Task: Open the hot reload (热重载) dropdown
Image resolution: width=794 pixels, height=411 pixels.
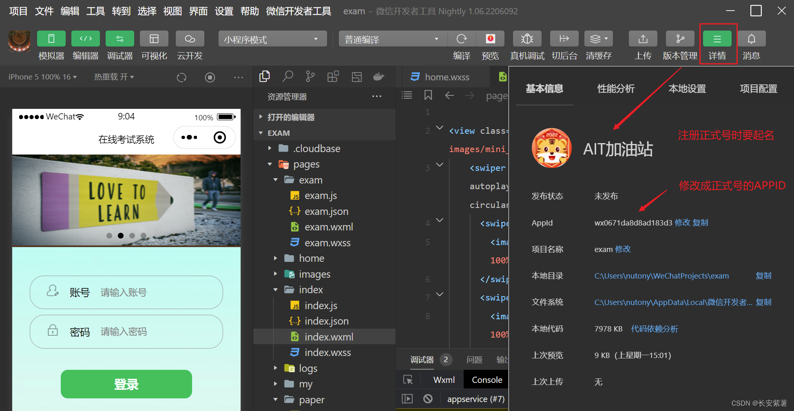Action: (x=114, y=77)
